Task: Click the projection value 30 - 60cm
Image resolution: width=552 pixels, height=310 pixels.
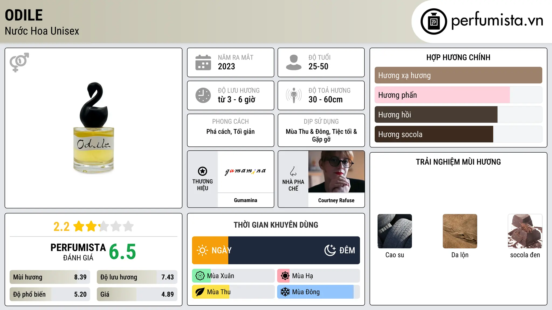Action: 326,100
